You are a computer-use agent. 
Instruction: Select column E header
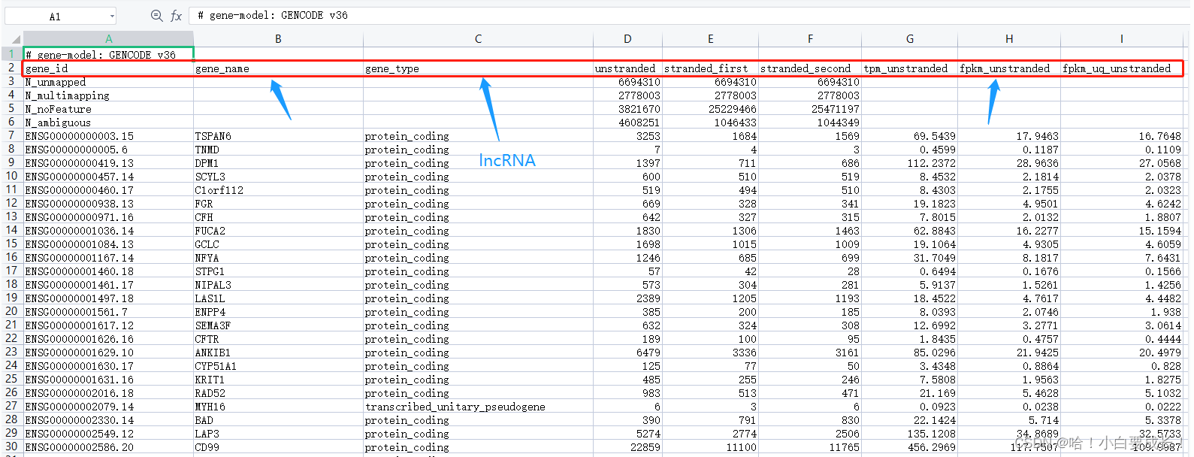point(710,39)
